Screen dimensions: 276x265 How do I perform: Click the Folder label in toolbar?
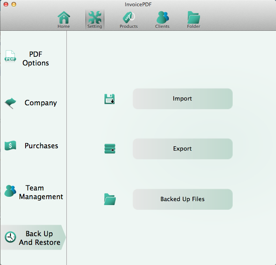point(194,26)
